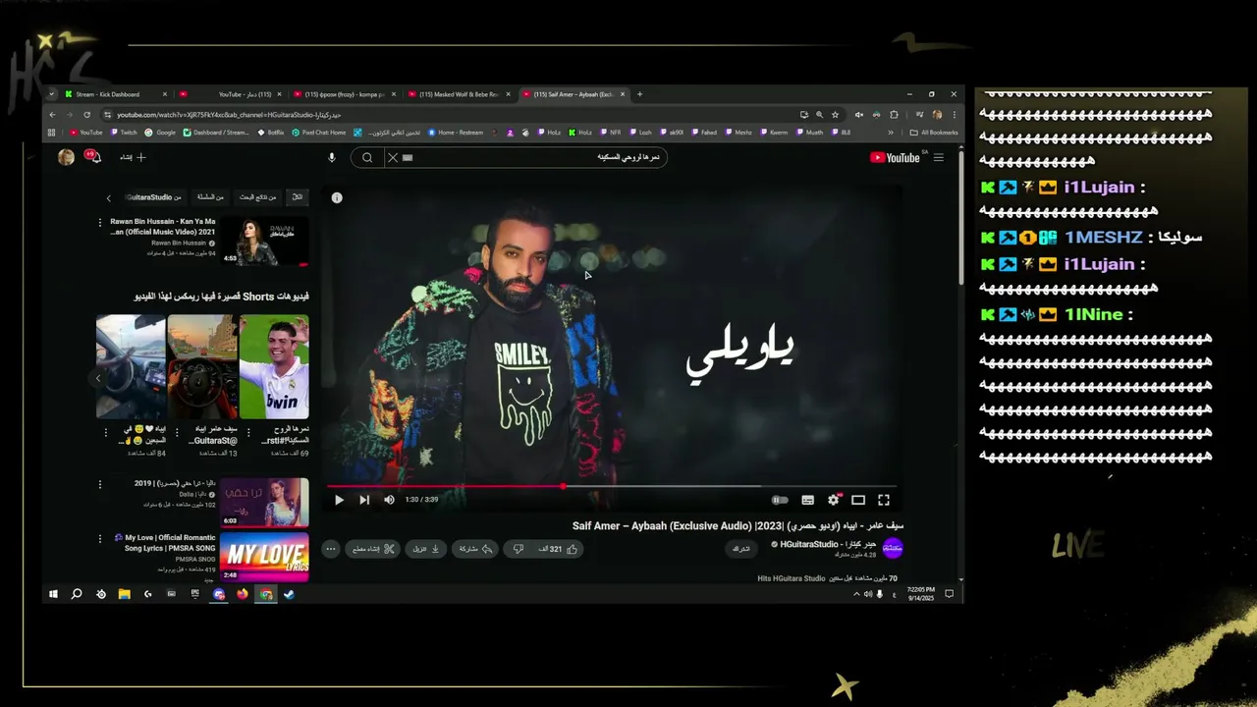The image size is (1257, 707).
Task: Click the Clip button with scissors
Action: point(373,549)
